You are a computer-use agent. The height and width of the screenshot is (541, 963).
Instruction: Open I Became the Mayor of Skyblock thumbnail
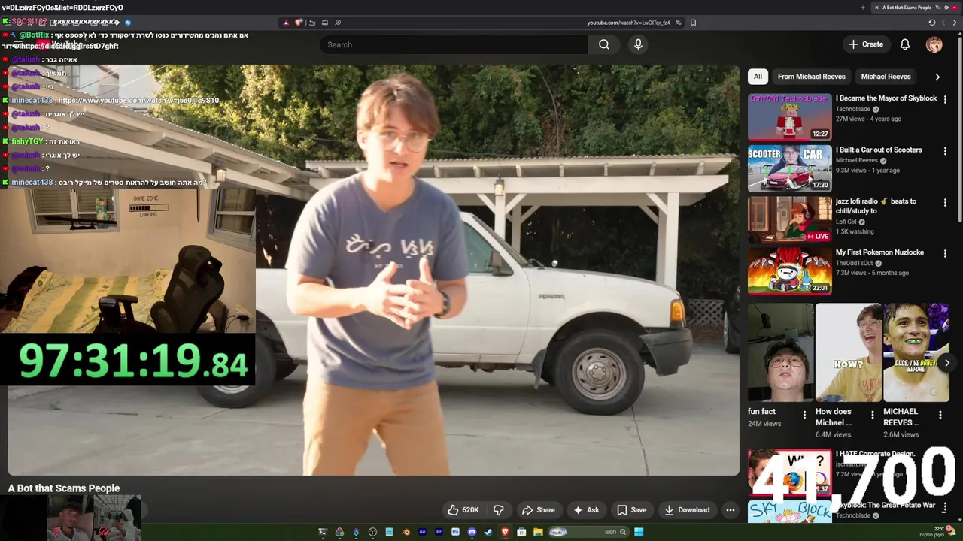[x=789, y=116]
